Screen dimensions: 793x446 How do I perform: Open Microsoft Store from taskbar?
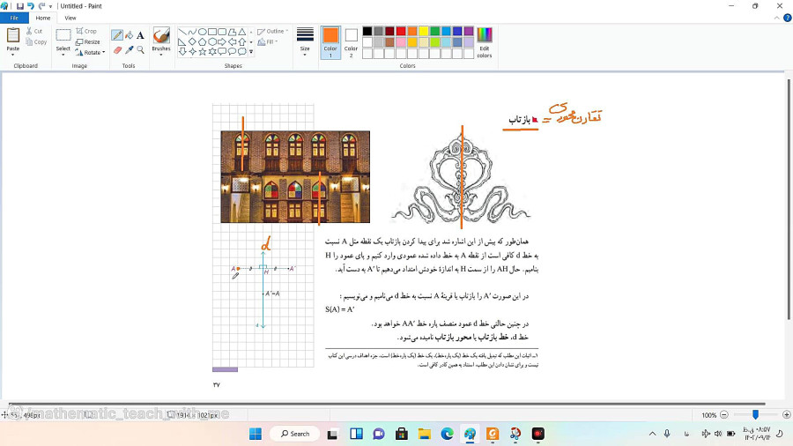[x=402, y=434]
